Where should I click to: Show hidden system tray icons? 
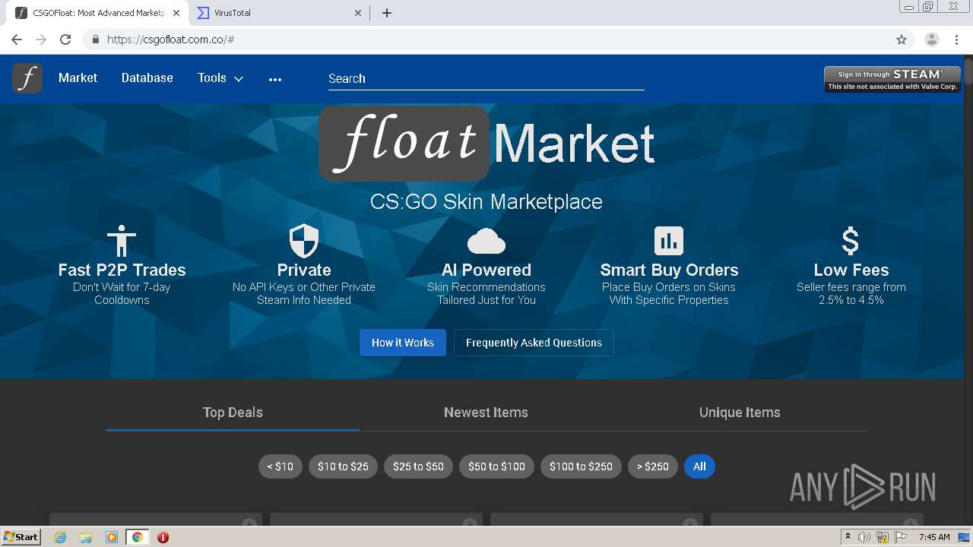(x=848, y=537)
